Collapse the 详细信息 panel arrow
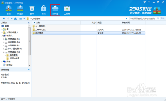The height and width of the screenshot is (101, 166). coord(29,70)
